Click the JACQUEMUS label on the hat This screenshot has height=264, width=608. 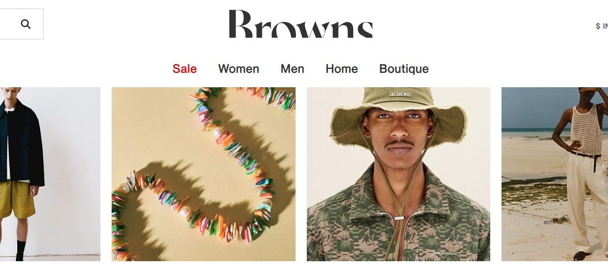[x=400, y=95]
